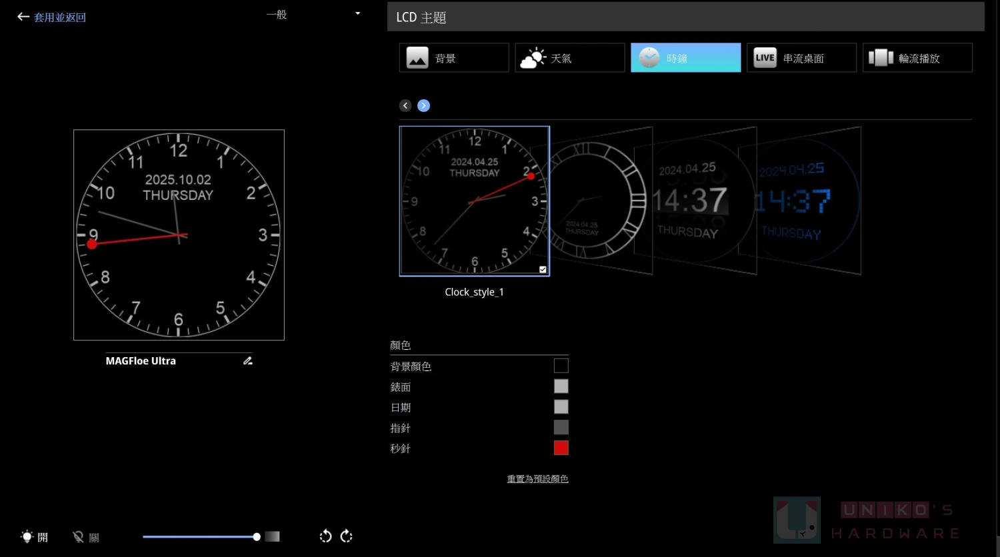
Task: Switch to the 天氣 weather tab
Action: coord(569,58)
